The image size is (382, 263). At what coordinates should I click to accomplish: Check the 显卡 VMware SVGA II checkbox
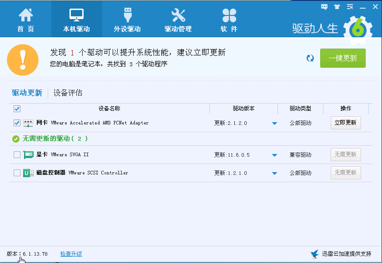pos(17,154)
